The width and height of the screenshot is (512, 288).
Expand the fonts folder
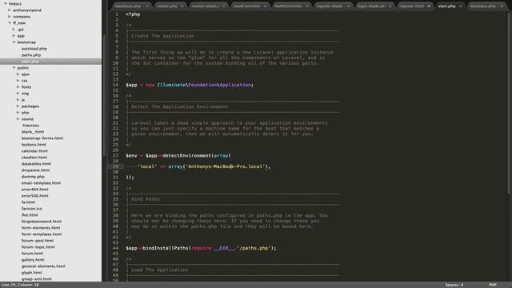coord(18,87)
